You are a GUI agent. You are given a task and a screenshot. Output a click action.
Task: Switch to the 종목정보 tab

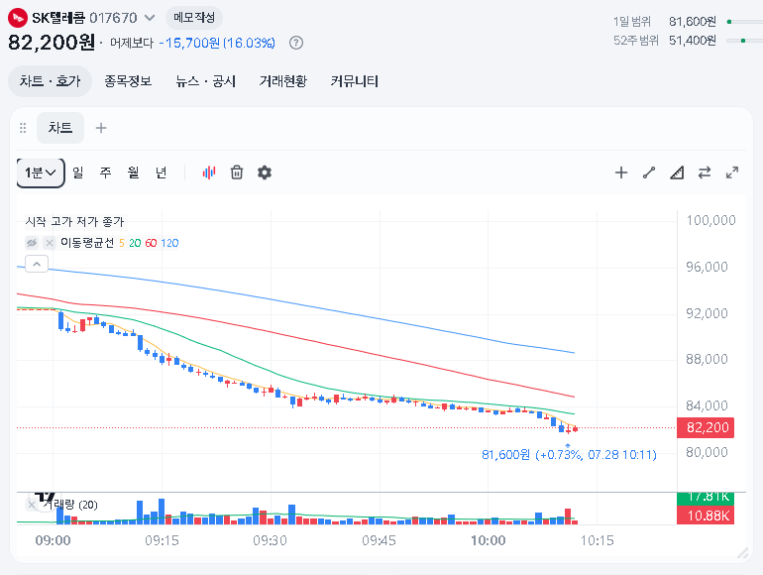[128, 81]
